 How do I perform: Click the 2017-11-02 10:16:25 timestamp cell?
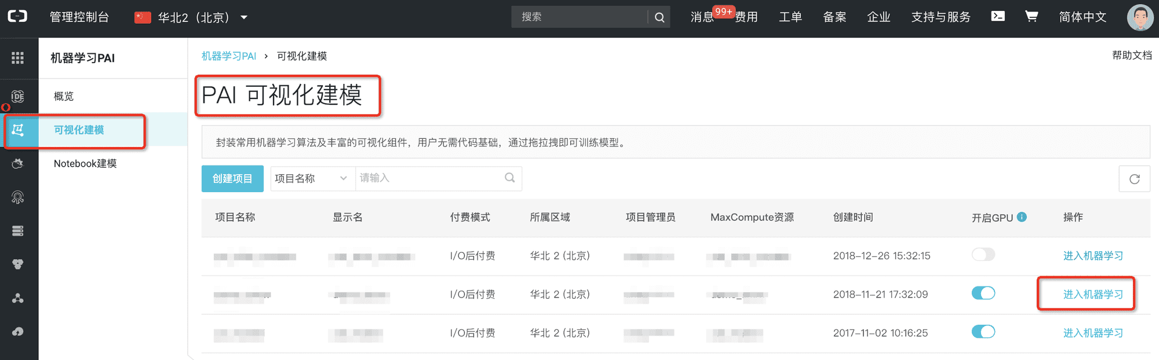coord(880,333)
